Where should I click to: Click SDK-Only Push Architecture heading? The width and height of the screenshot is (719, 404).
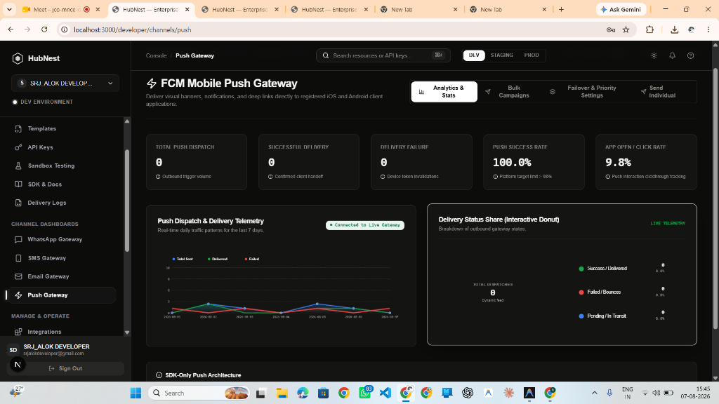pyautogui.click(x=203, y=375)
